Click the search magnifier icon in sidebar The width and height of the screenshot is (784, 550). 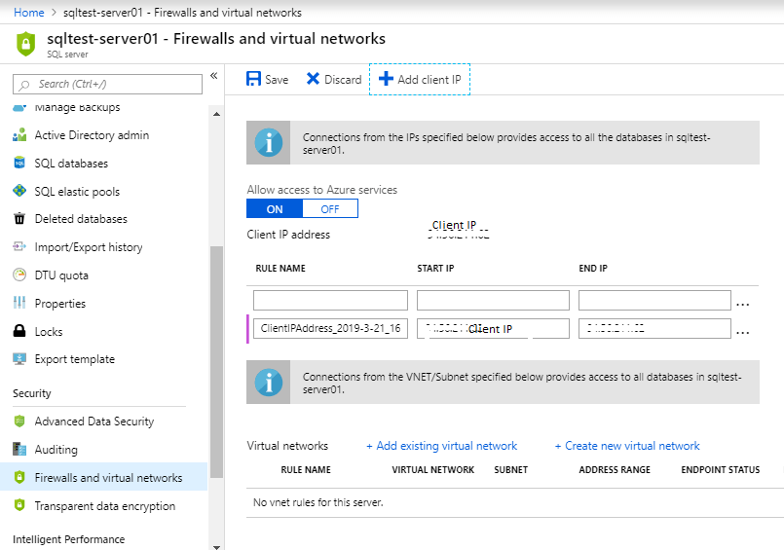pos(23,85)
